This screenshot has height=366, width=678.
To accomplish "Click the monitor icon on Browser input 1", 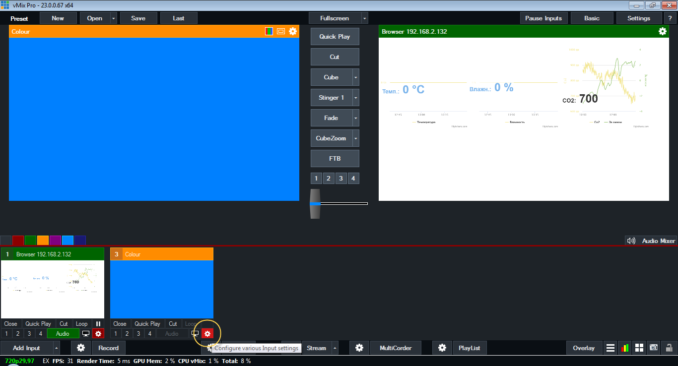I will [86, 334].
